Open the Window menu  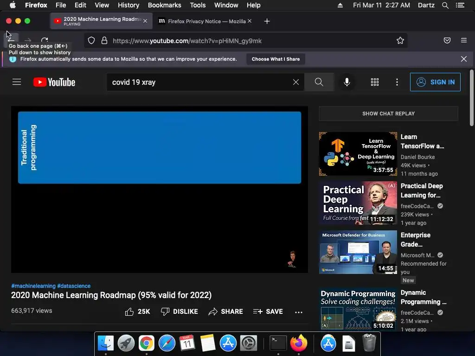pyautogui.click(x=226, y=5)
